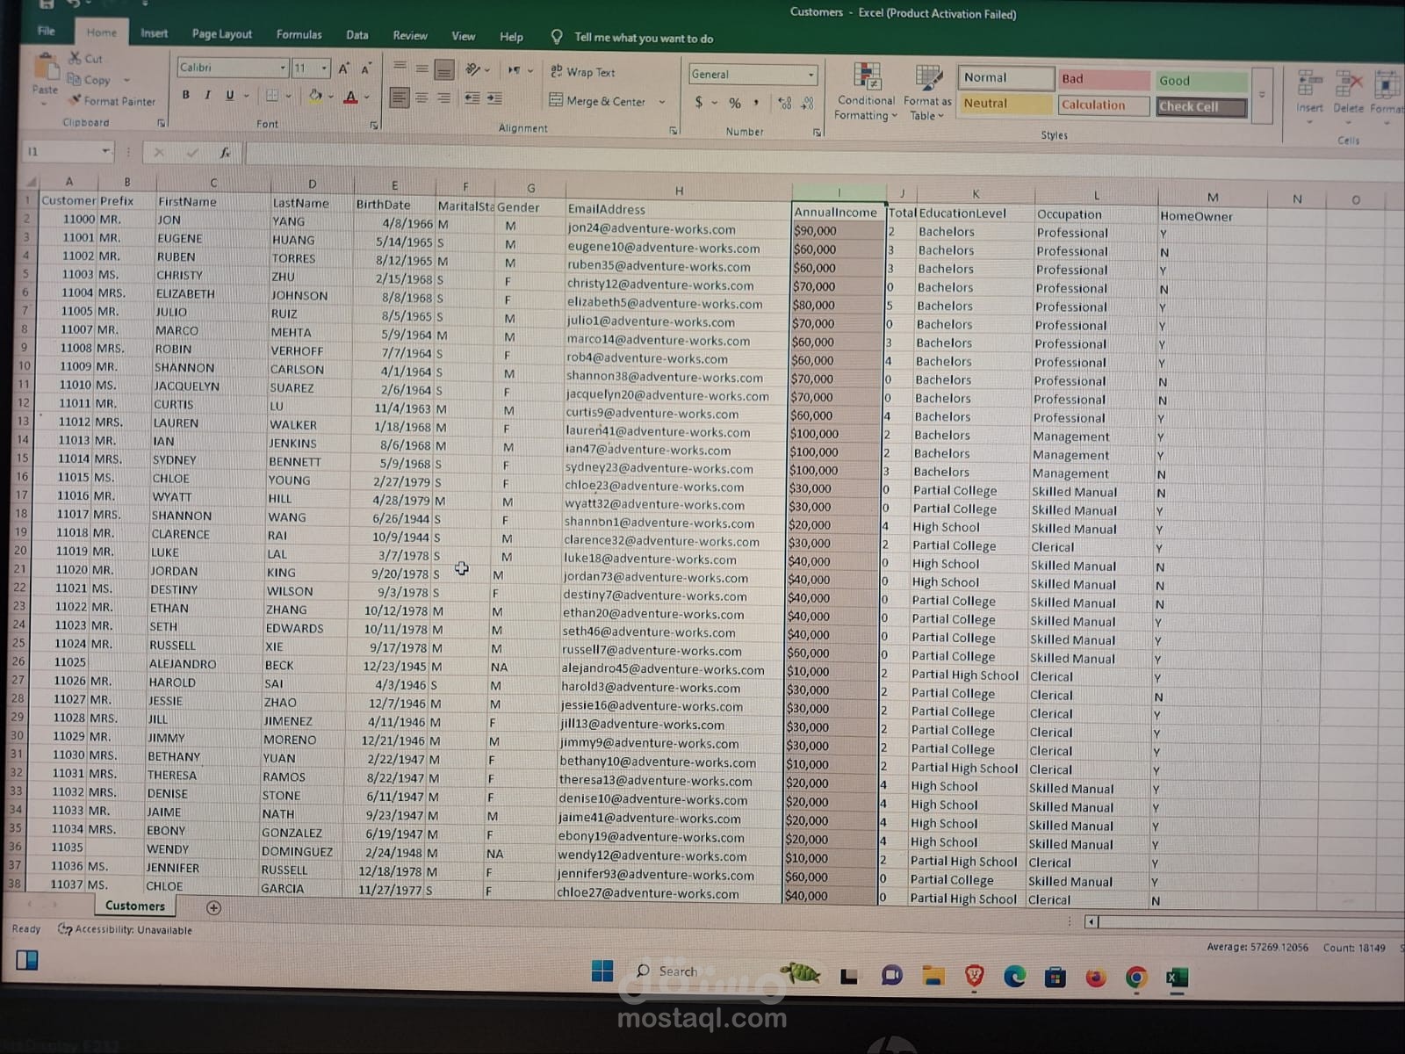Toggle underline formatting
Viewport: 1405px width, 1054px height.
point(230,95)
